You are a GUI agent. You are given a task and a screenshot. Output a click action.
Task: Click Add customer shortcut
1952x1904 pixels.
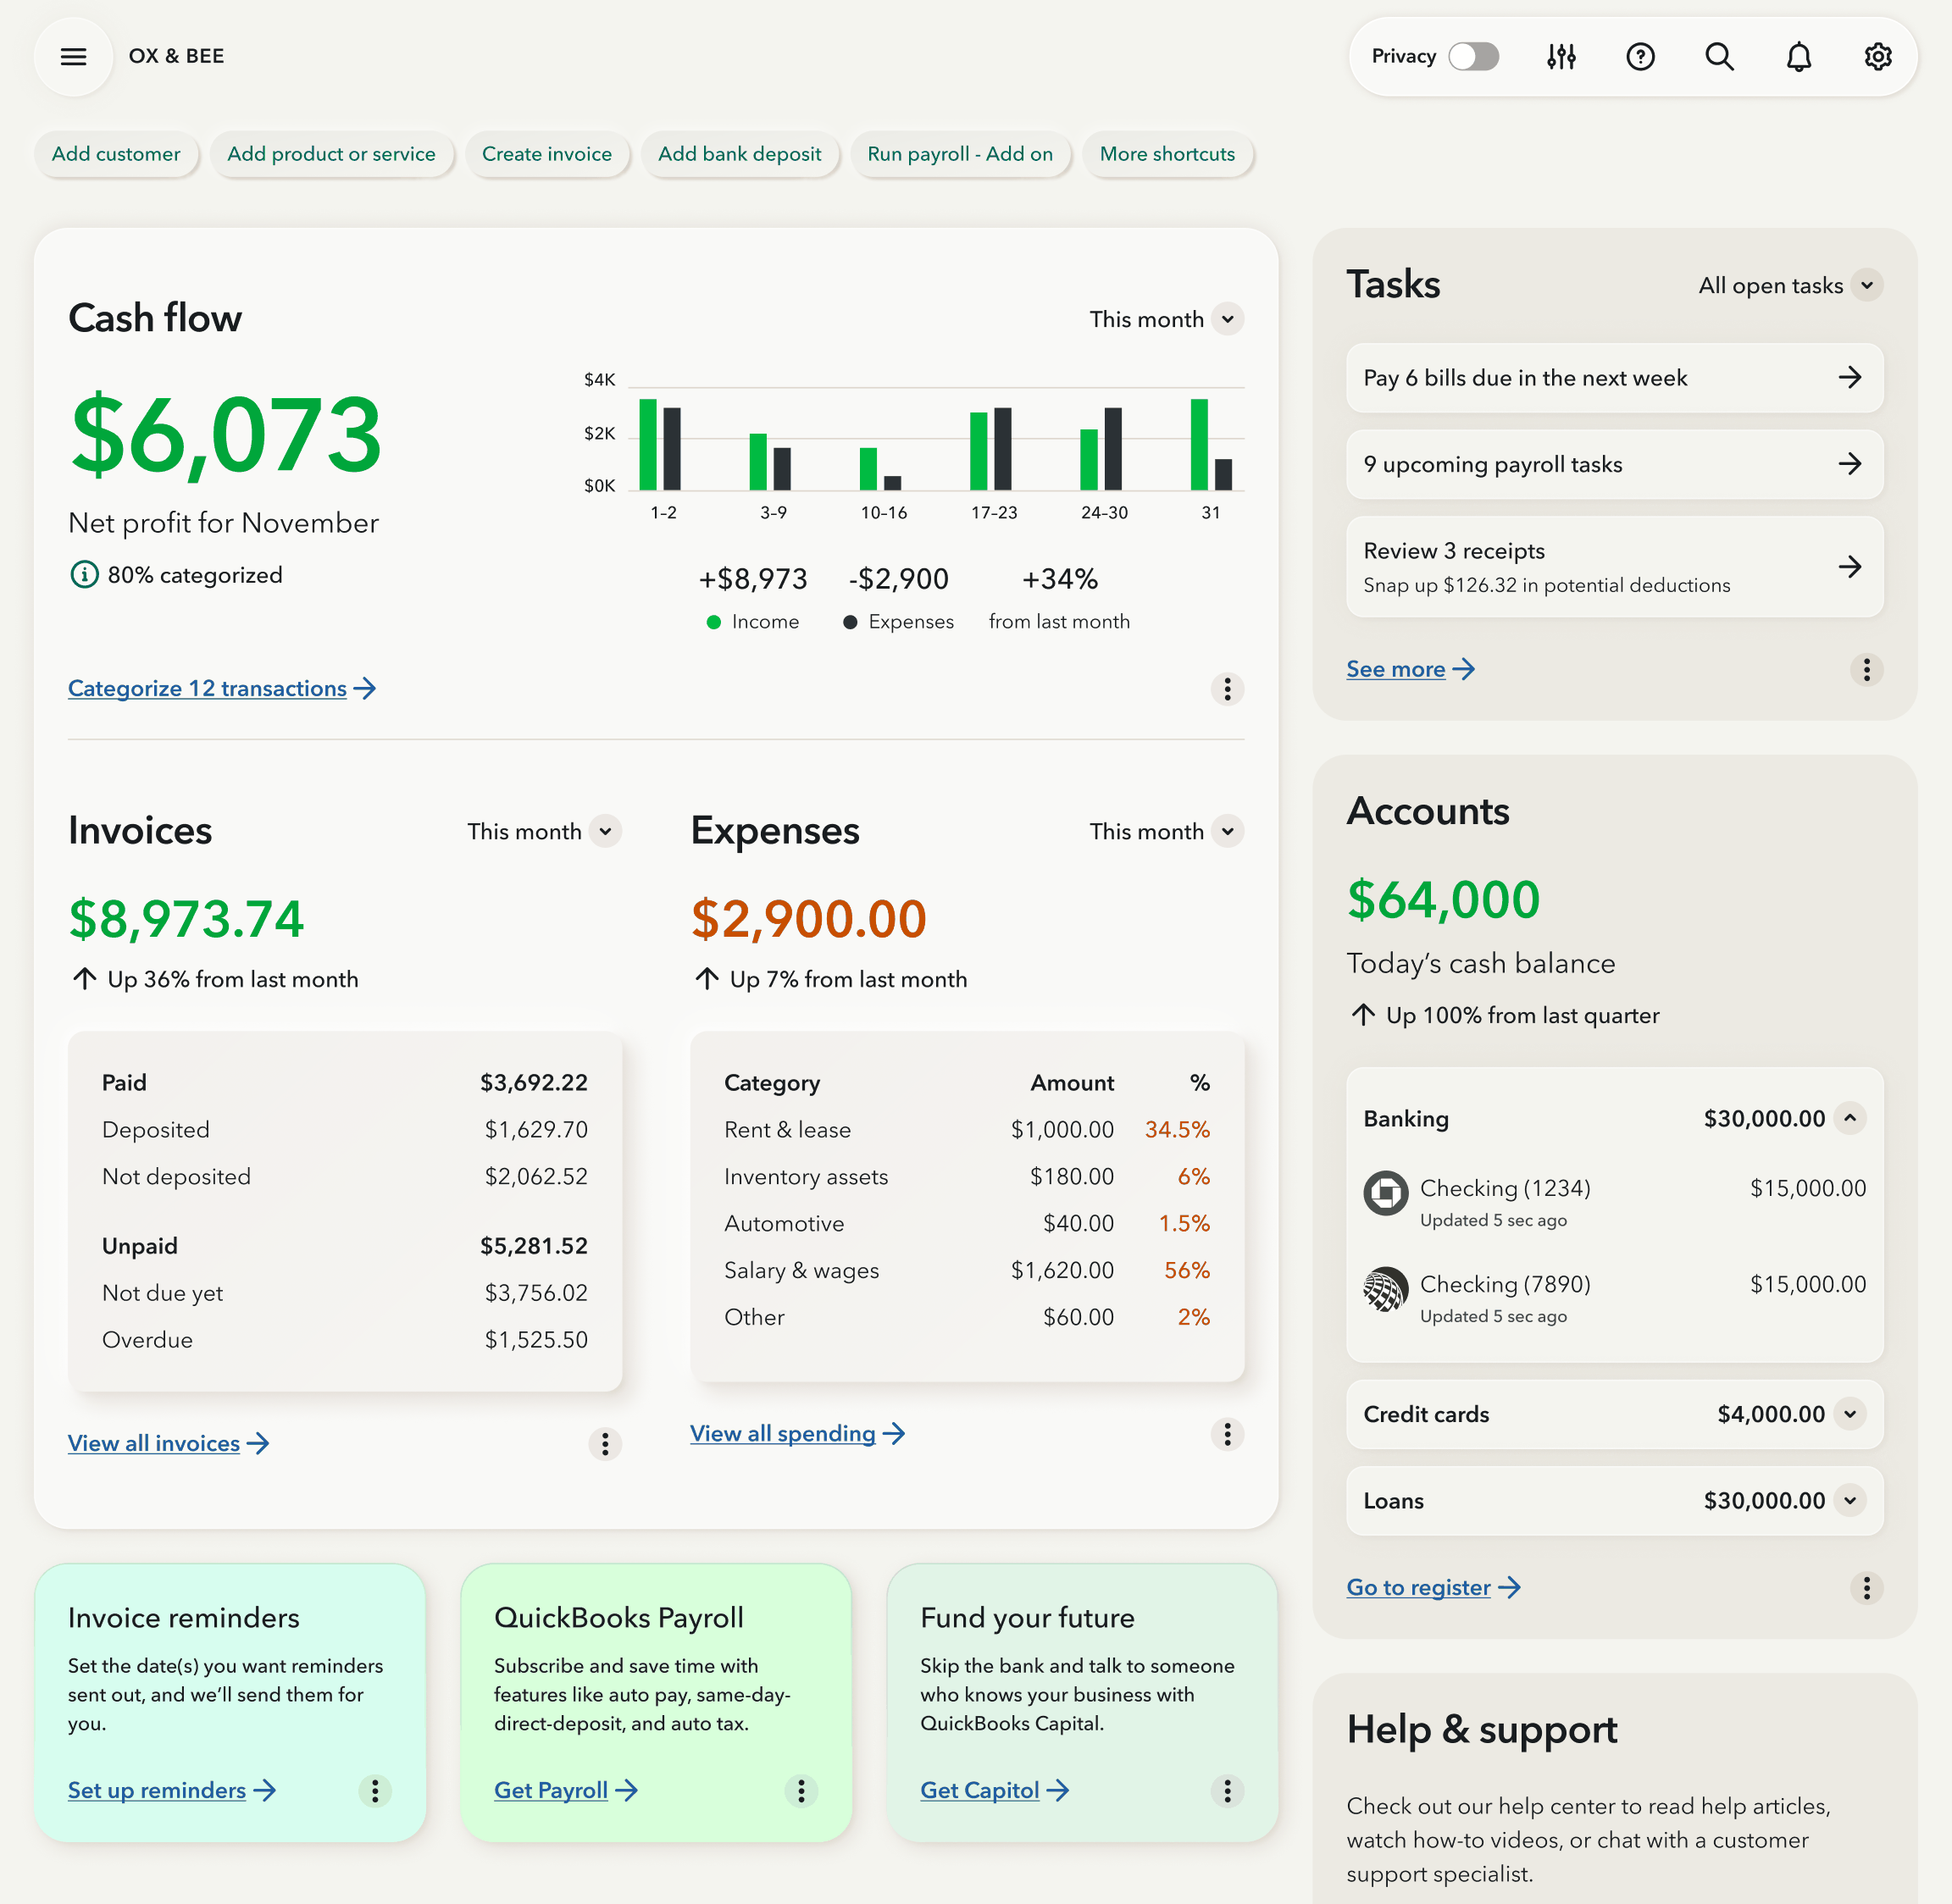coord(116,154)
